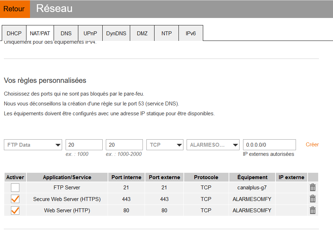Screen dimensions: 333x232
Task: Expand the TCP protocol dropdown
Action: tap(165, 145)
